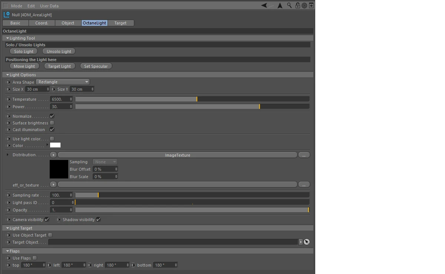The width and height of the screenshot is (445, 274).
Task: Enable the Use Flaps checkbox
Action: 34,258
